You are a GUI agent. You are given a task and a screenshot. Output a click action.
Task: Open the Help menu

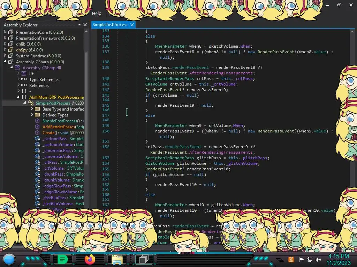point(97,14)
